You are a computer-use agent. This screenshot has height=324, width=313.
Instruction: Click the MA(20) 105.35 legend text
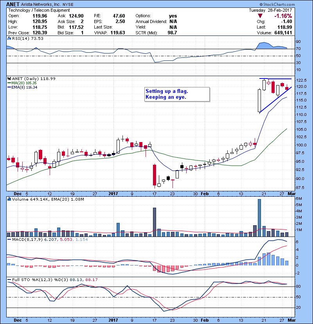click(x=24, y=83)
